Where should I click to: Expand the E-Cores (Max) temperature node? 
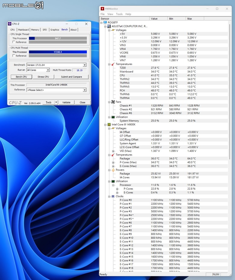tap(113, 166)
